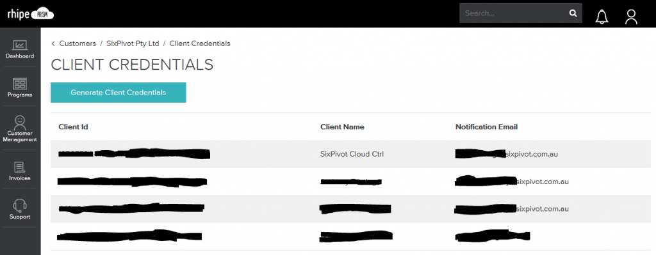Click Generate Client Credentials button
Image resolution: width=656 pixels, height=255 pixels.
tap(118, 93)
